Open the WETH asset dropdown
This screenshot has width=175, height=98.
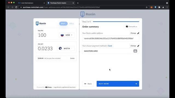pos(66,48)
